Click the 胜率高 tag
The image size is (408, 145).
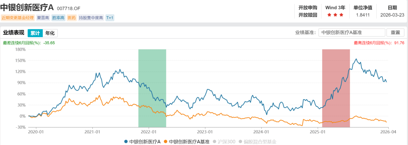[58, 18]
